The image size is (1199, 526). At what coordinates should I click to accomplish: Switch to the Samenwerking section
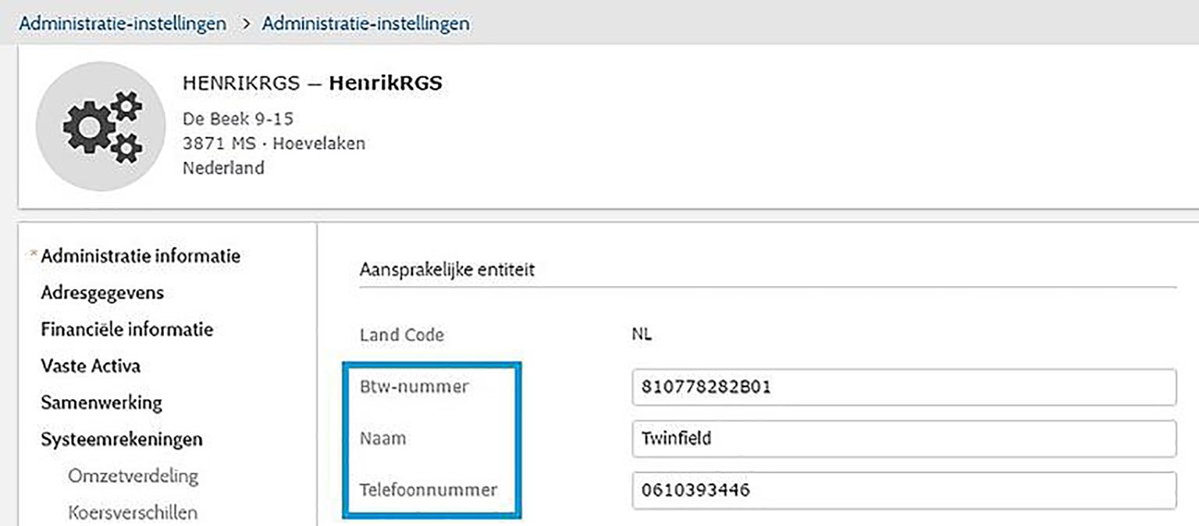tap(101, 402)
